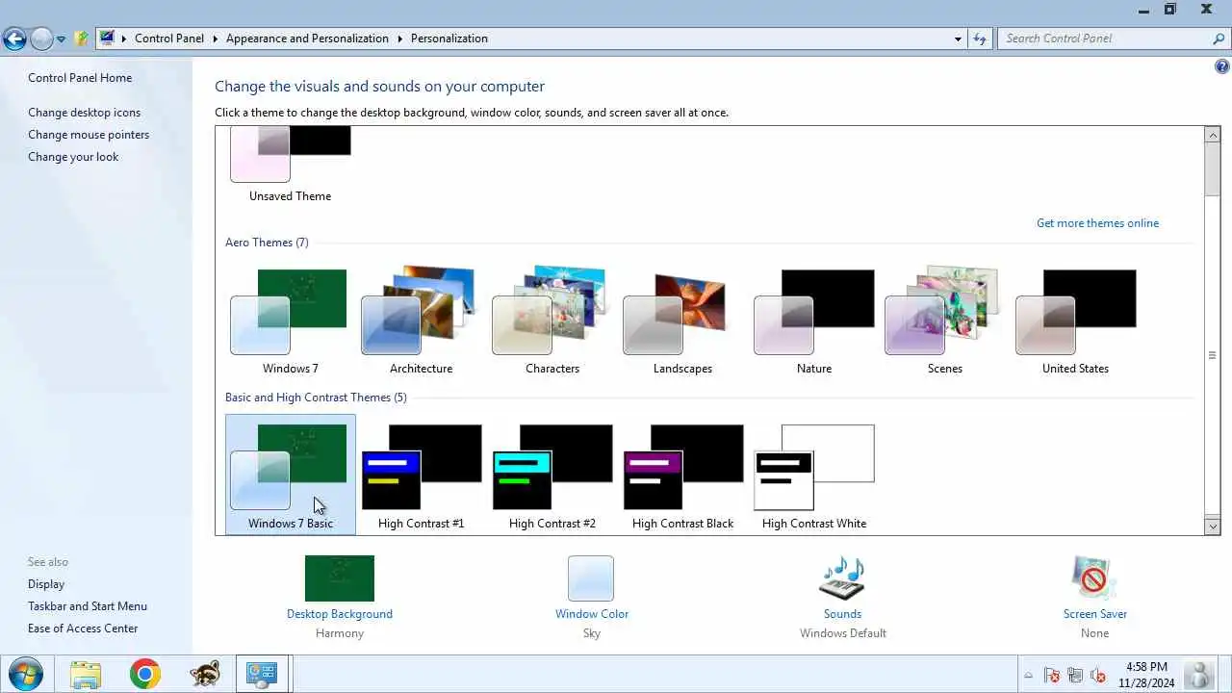Go to Appearance and Personalization breadcrumb
Screen dimensions: 1232x693
click(x=307, y=38)
